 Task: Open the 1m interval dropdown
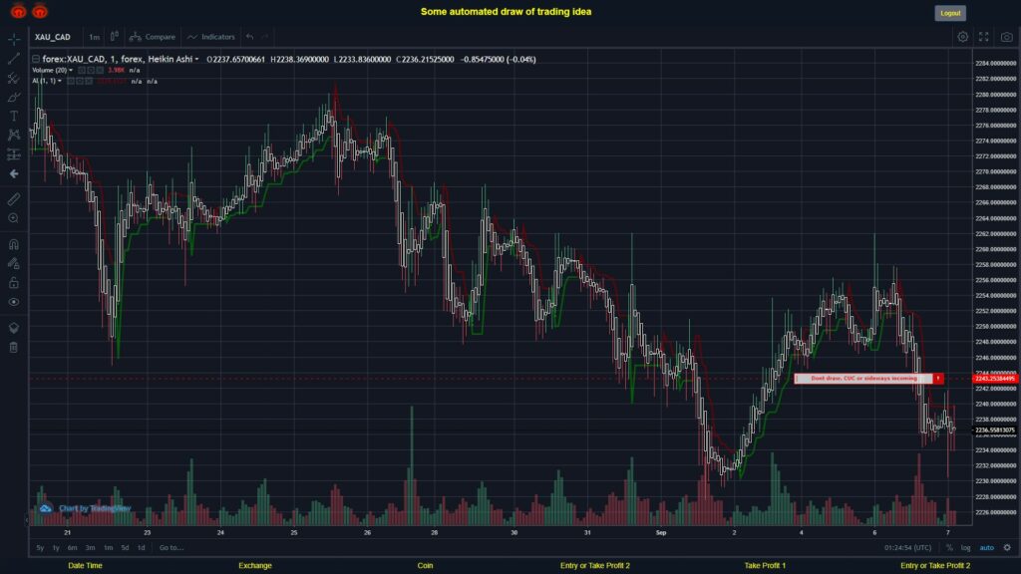[x=95, y=37]
